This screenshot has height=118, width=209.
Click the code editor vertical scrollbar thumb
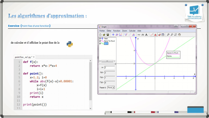pos(90,81)
